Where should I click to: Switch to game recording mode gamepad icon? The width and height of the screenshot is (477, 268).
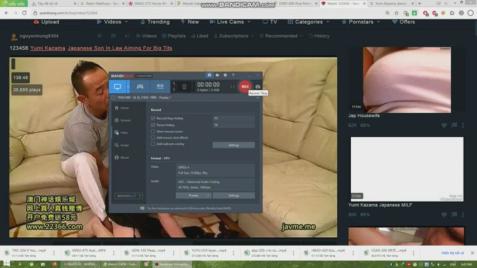click(140, 87)
